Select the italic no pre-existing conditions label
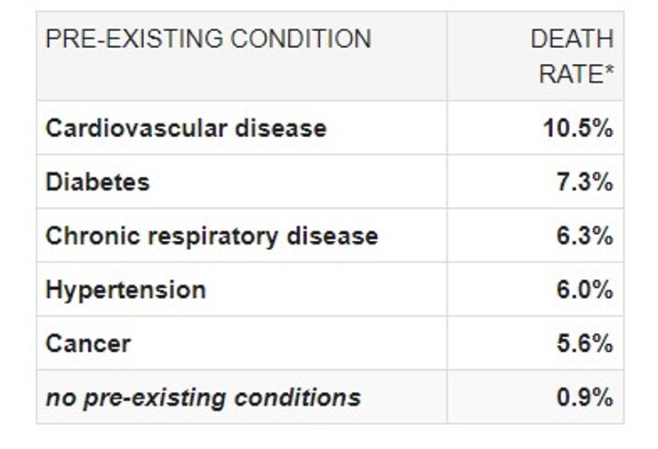 pyautogui.click(x=203, y=397)
